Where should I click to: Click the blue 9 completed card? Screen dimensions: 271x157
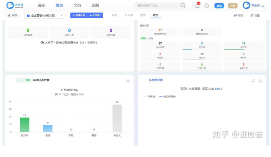tap(202, 45)
